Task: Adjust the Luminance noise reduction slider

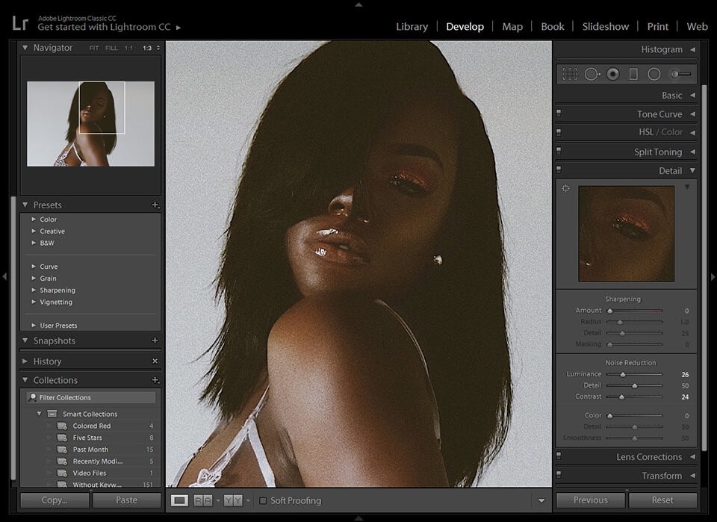Action: (623, 374)
